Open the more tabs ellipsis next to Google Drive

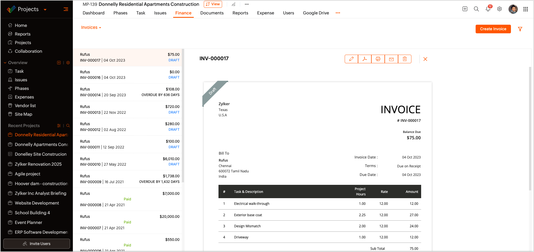click(x=338, y=13)
